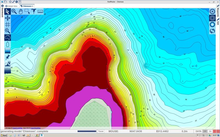Close the Chiemsee tab

click(32, 6)
